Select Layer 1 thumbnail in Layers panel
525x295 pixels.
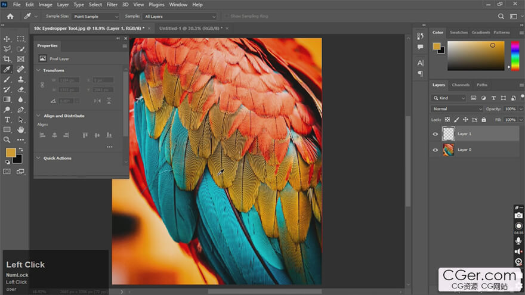447,134
